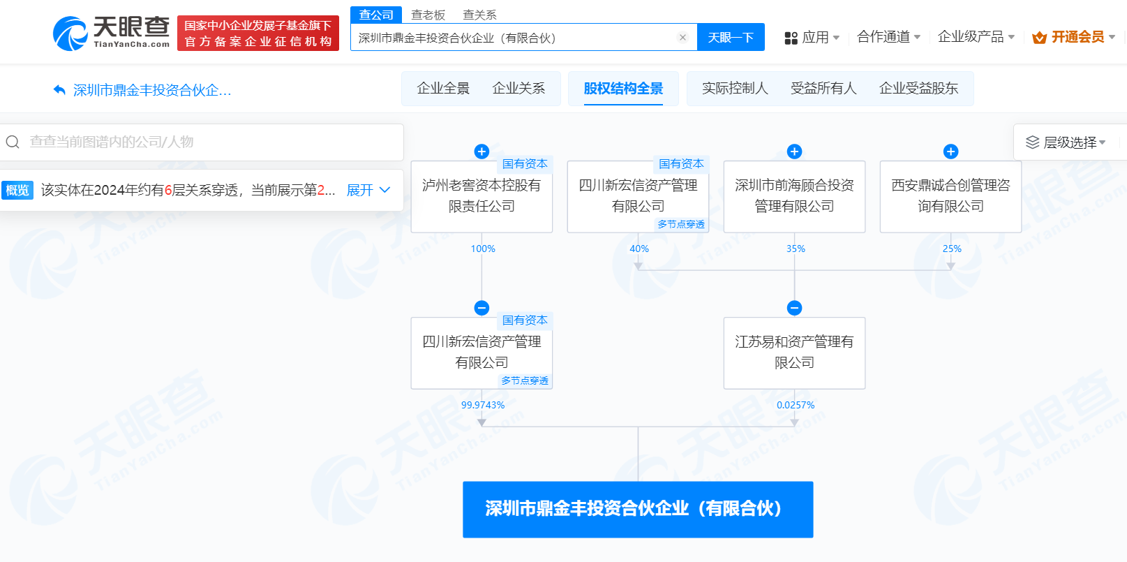Screen dimensions: 1127x562
Task: Open the 应用 dropdown menu
Action: click(x=812, y=37)
